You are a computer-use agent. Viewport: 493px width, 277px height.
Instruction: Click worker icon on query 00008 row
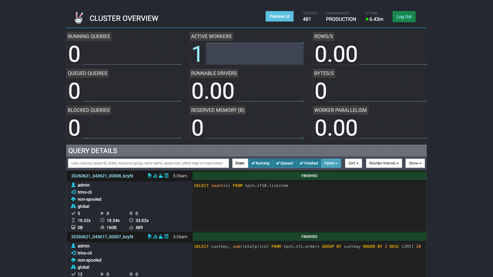[x=161, y=175]
